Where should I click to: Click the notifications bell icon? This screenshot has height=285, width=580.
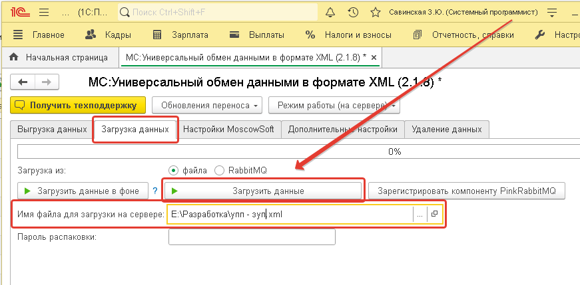(x=330, y=13)
